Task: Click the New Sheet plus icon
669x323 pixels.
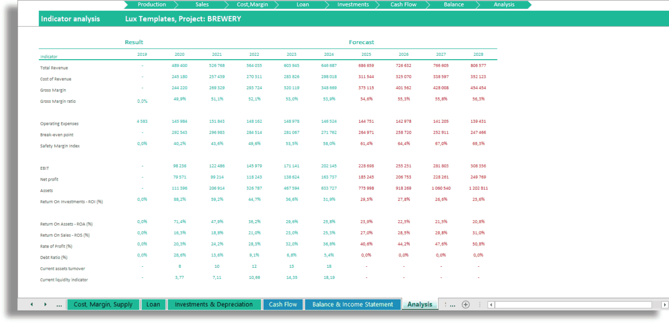Action: (x=465, y=304)
